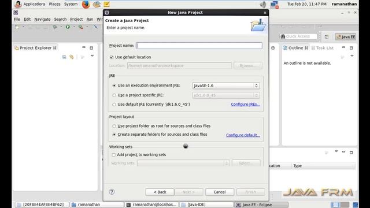Screen dimensions: 370x208
Task: Select Use project folder as root option
Action: (114, 126)
